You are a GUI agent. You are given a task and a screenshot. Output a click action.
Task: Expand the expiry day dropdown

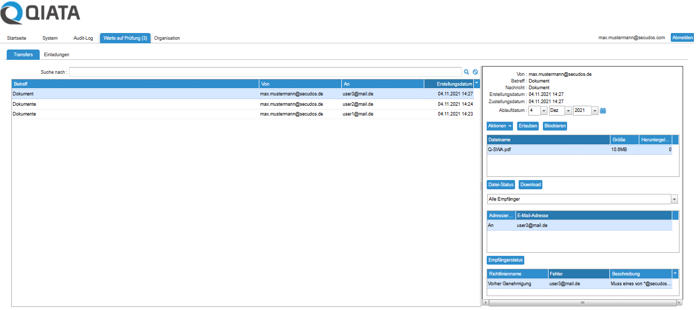click(x=543, y=110)
